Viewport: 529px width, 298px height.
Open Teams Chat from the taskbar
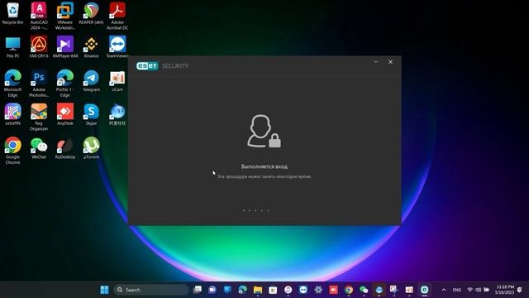coord(212,290)
